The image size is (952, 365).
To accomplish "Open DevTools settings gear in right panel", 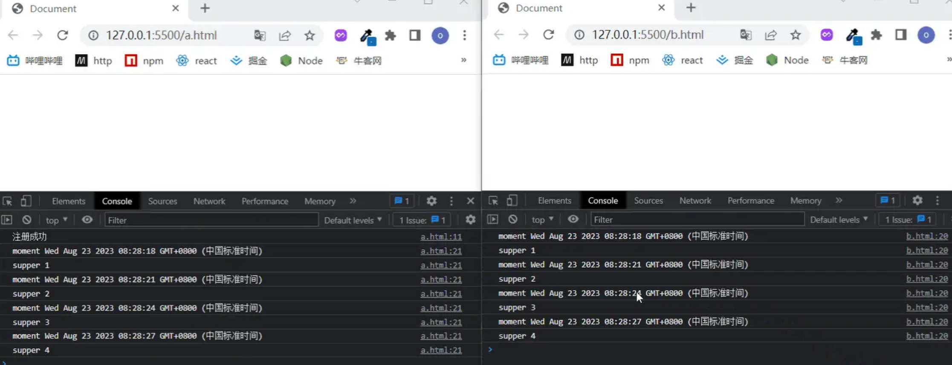I will tap(917, 200).
